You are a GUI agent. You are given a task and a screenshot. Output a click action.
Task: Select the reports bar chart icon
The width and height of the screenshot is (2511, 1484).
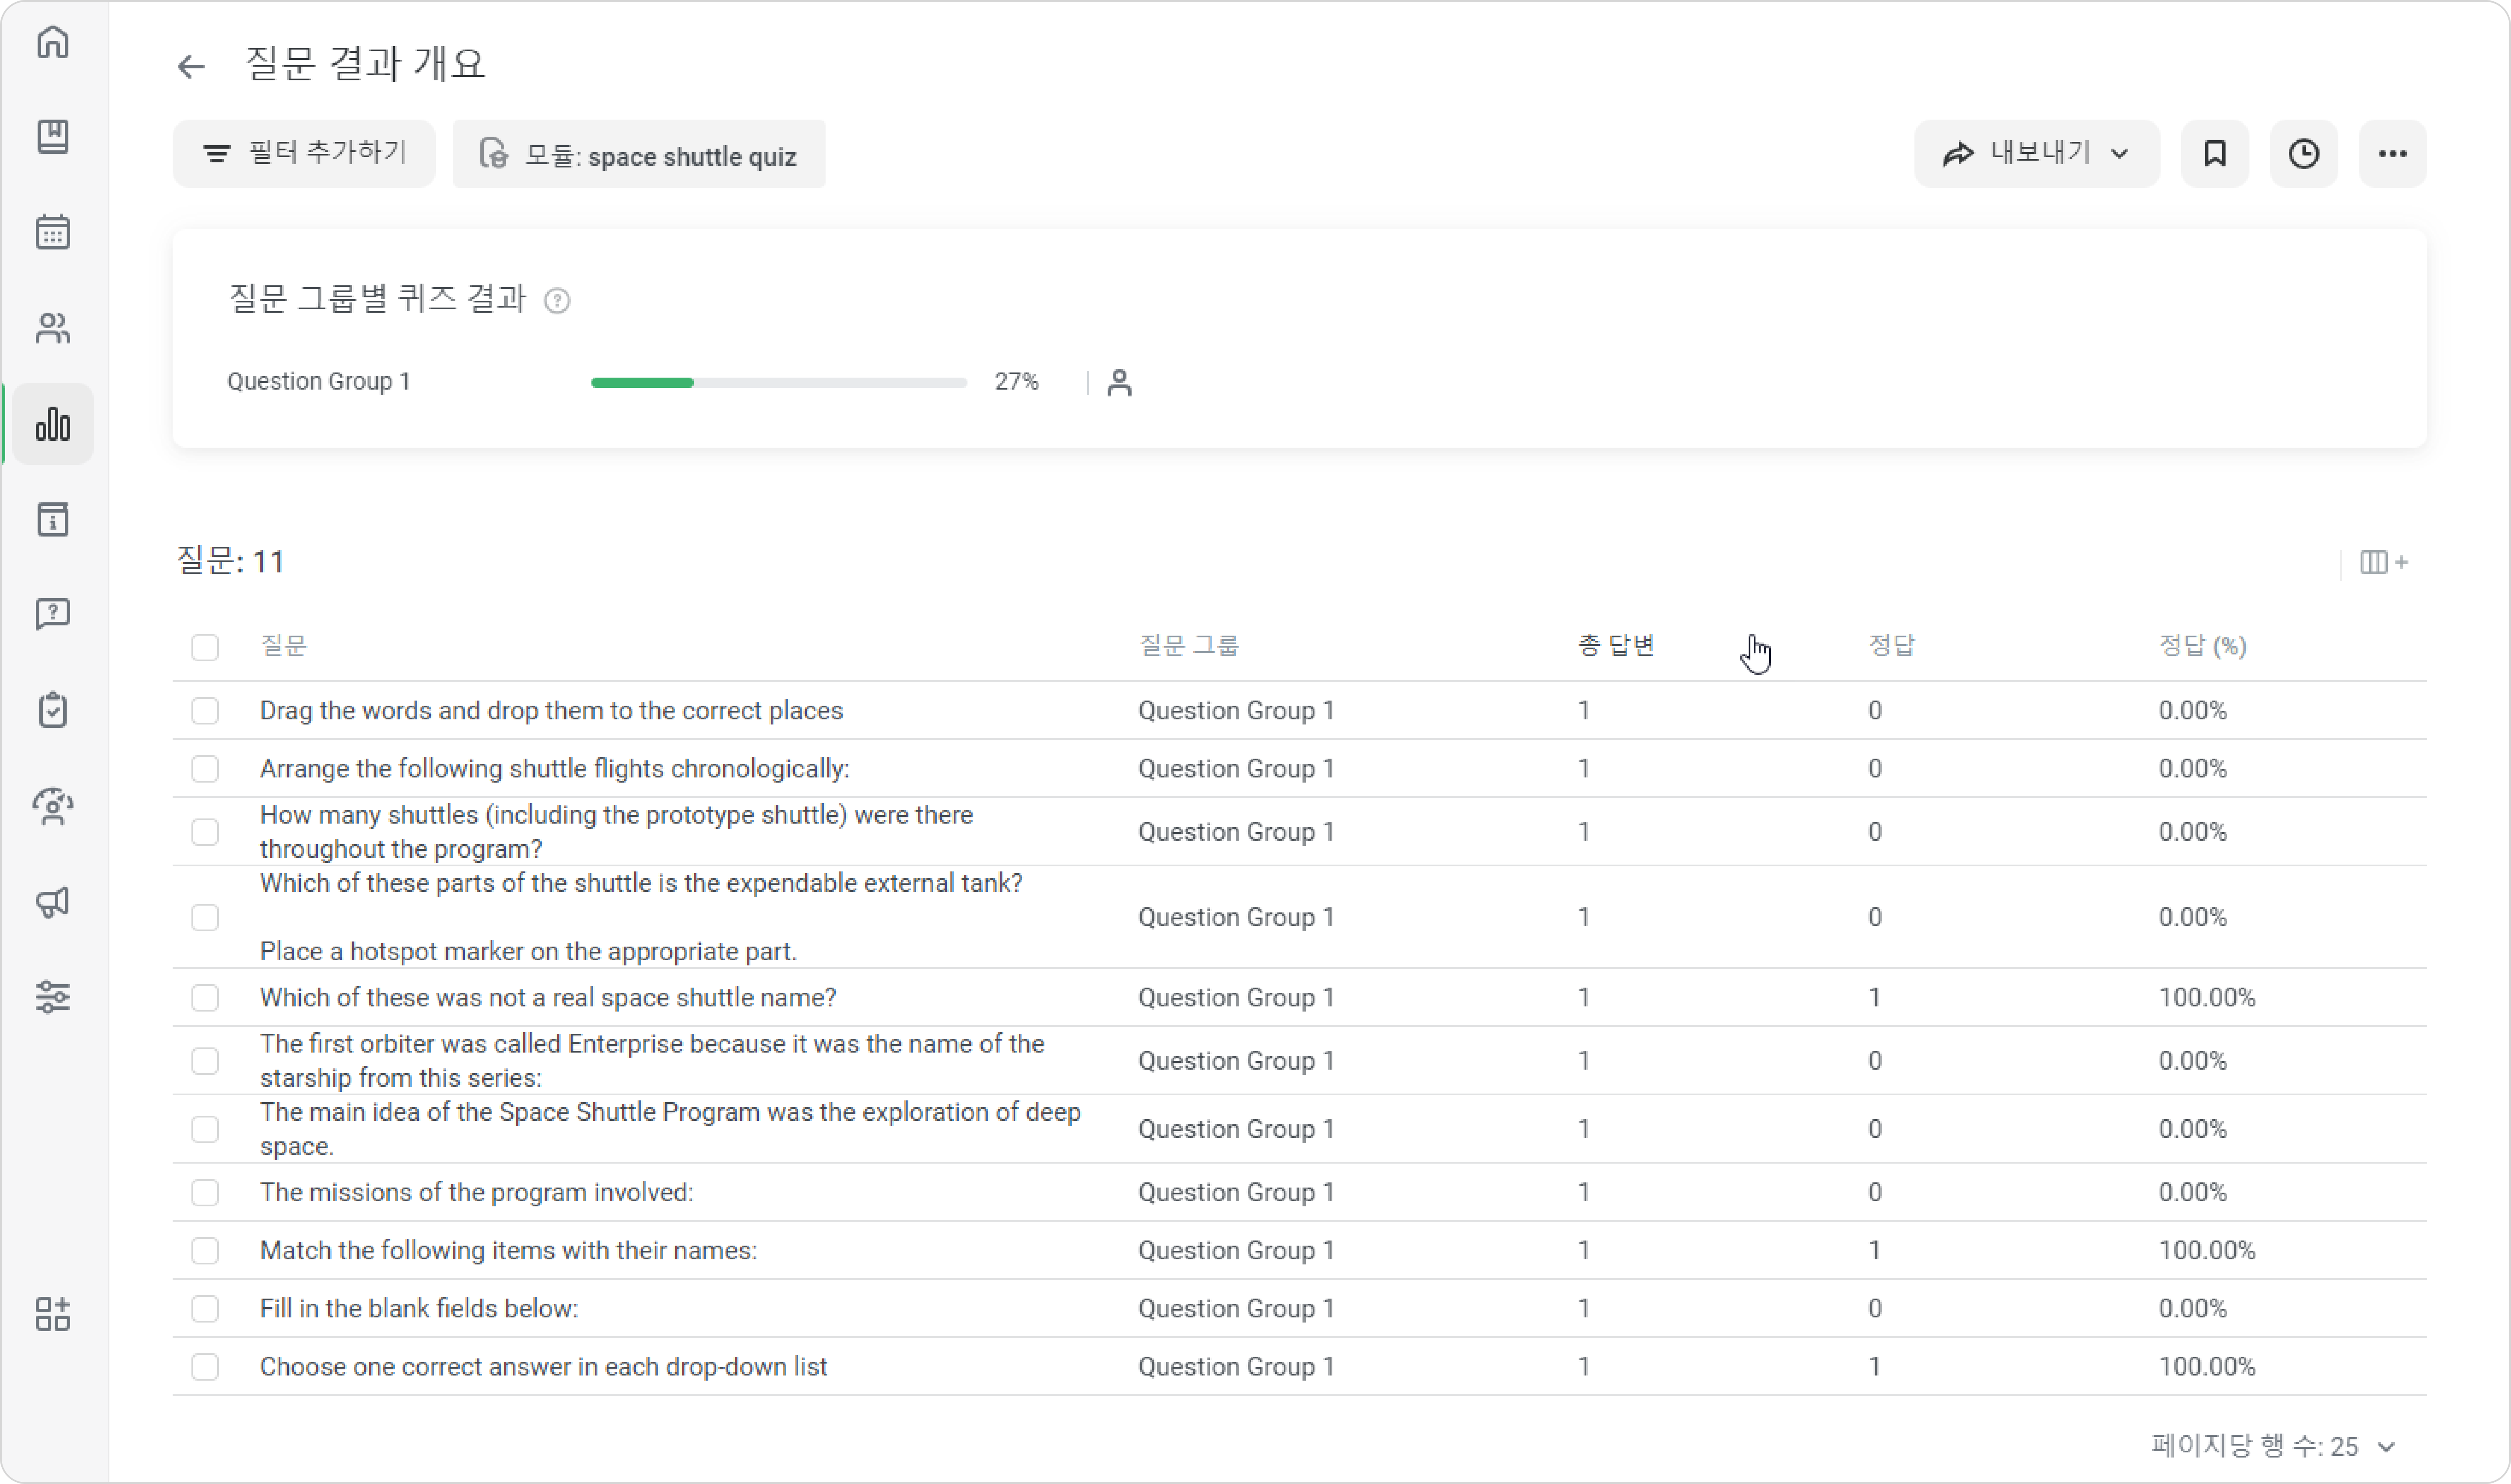[x=53, y=424]
